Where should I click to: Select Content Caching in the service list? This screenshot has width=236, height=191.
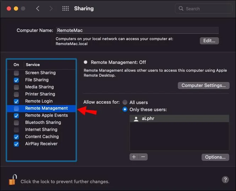42,137
